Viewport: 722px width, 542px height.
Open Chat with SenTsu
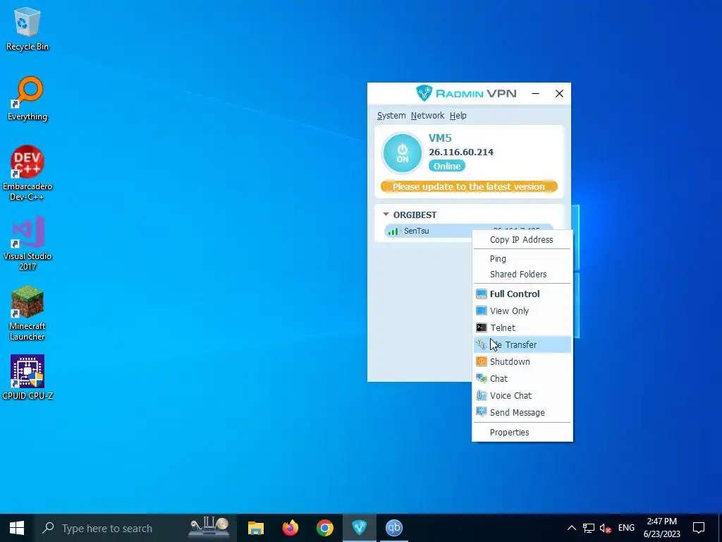click(522, 379)
